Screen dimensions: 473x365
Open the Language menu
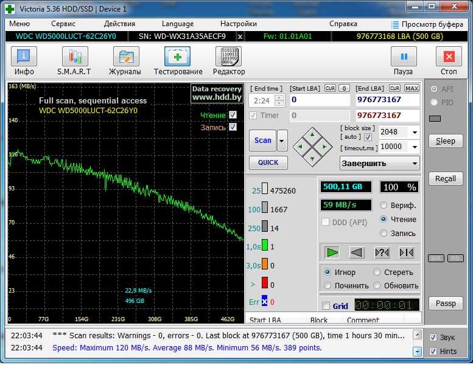[178, 24]
